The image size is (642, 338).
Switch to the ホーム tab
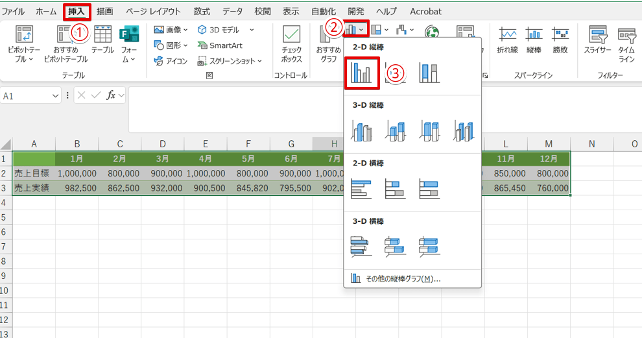coord(46,11)
